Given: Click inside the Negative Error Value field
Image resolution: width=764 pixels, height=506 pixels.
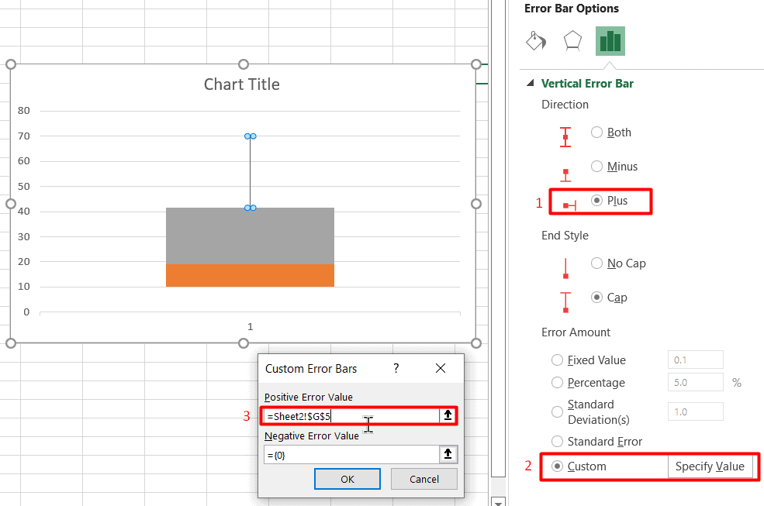Looking at the screenshot, I should pos(349,454).
